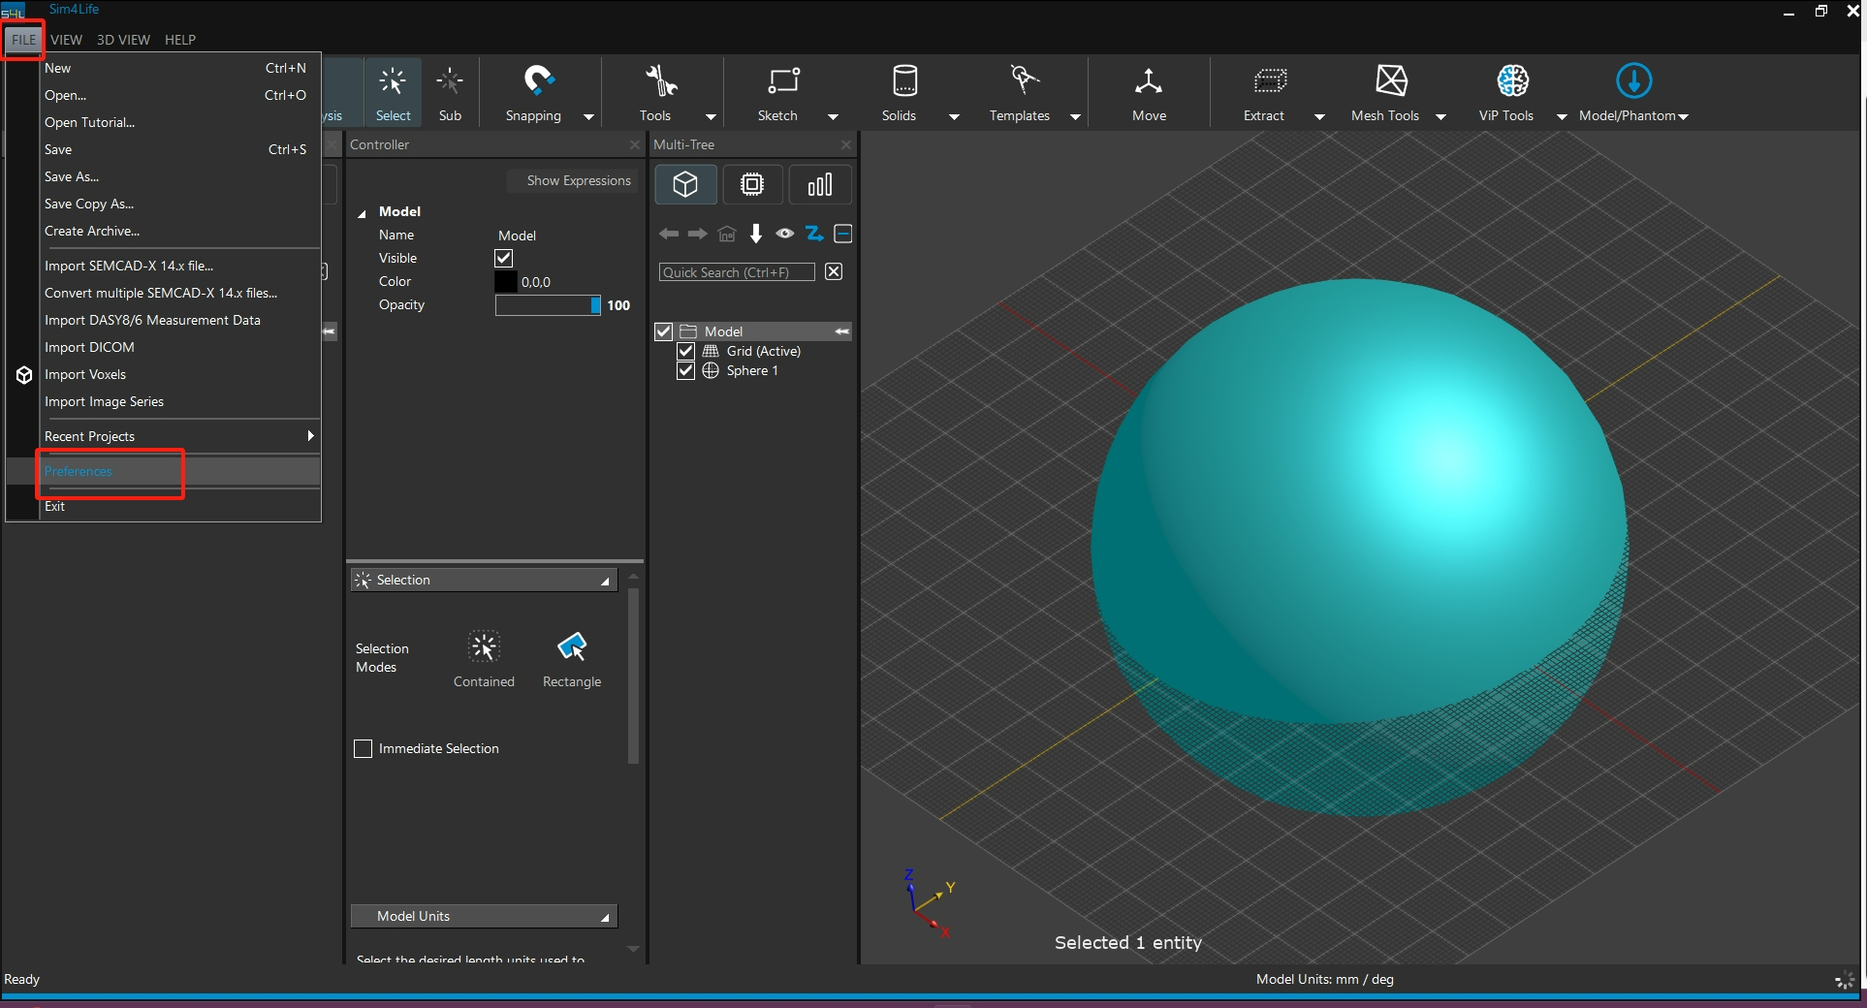Uncheck the Sphere 1 visibility checkbox

coord(686,371)
